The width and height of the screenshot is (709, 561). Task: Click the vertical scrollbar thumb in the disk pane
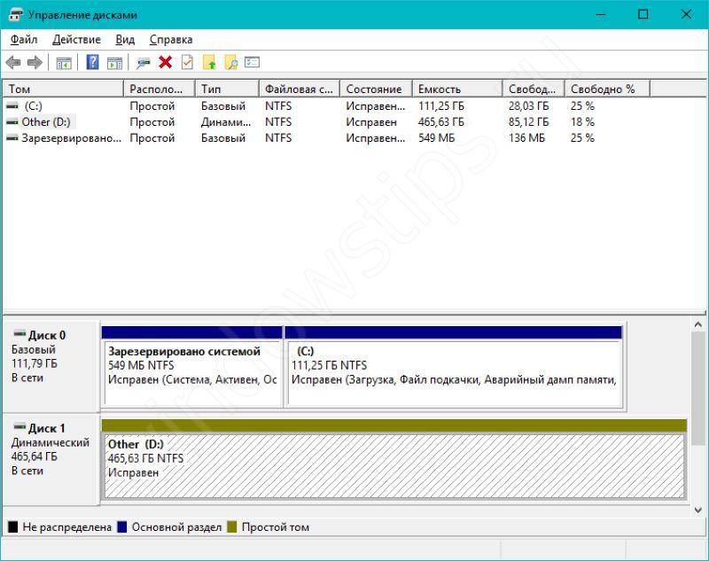point(697,389)
